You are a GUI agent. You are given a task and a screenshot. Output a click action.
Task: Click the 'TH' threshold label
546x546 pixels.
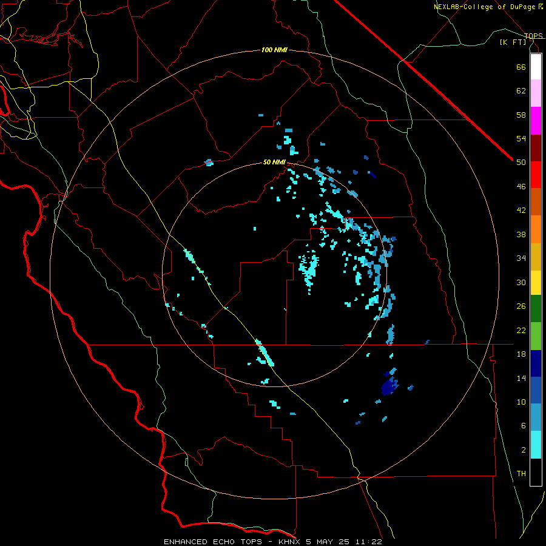coord(521,474)
